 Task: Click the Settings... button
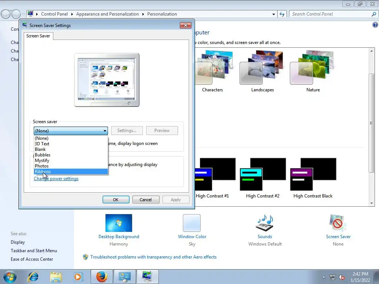click(x=127, y=131)
